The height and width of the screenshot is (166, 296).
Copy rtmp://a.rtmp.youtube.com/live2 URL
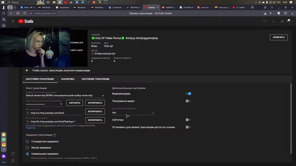click(95, 112)
